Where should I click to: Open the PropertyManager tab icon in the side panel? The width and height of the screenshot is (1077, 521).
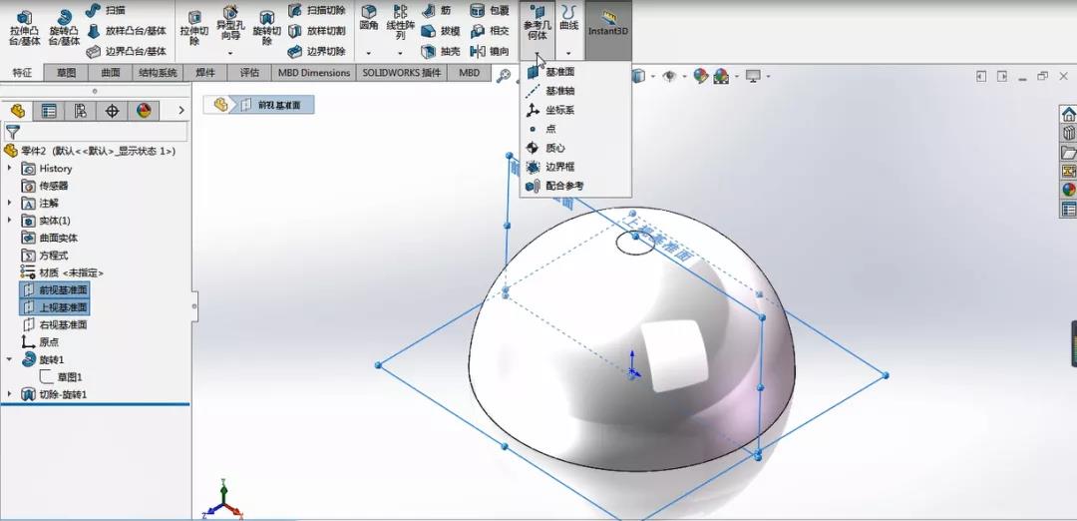pyautogui.click(x=49, y=111)
